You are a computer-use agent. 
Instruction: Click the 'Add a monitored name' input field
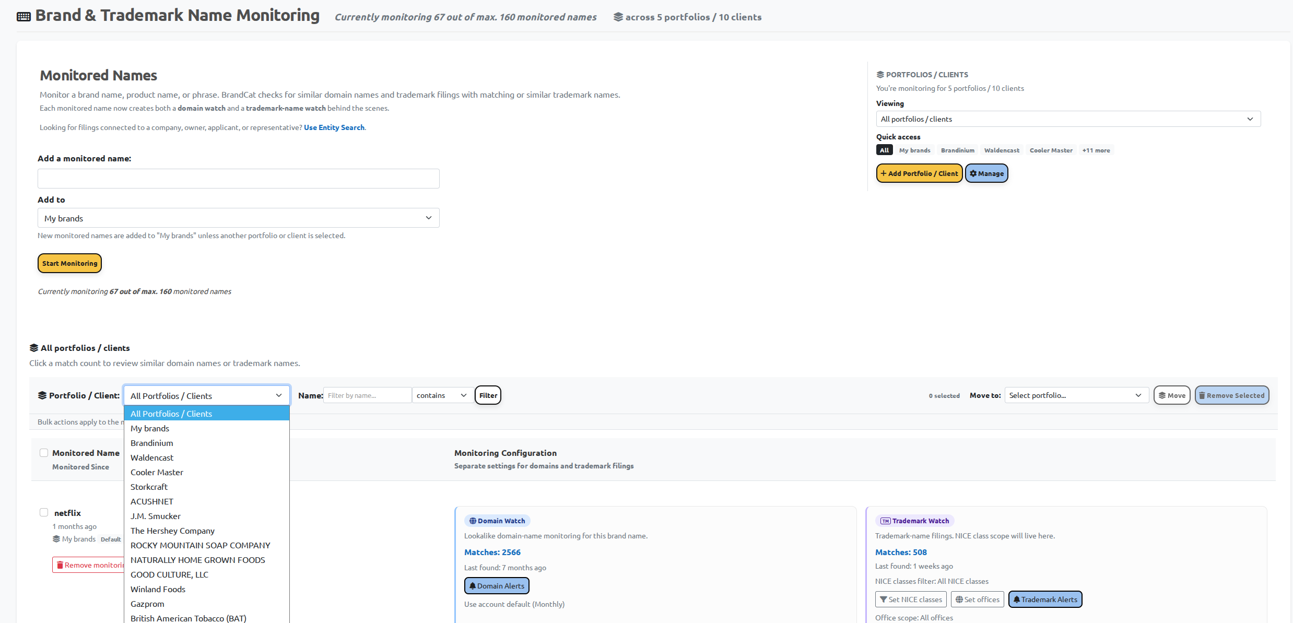point(239,179)
